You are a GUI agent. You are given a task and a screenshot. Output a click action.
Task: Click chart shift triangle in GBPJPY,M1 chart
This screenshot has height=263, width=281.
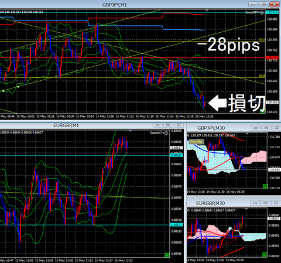pos(207,10)
